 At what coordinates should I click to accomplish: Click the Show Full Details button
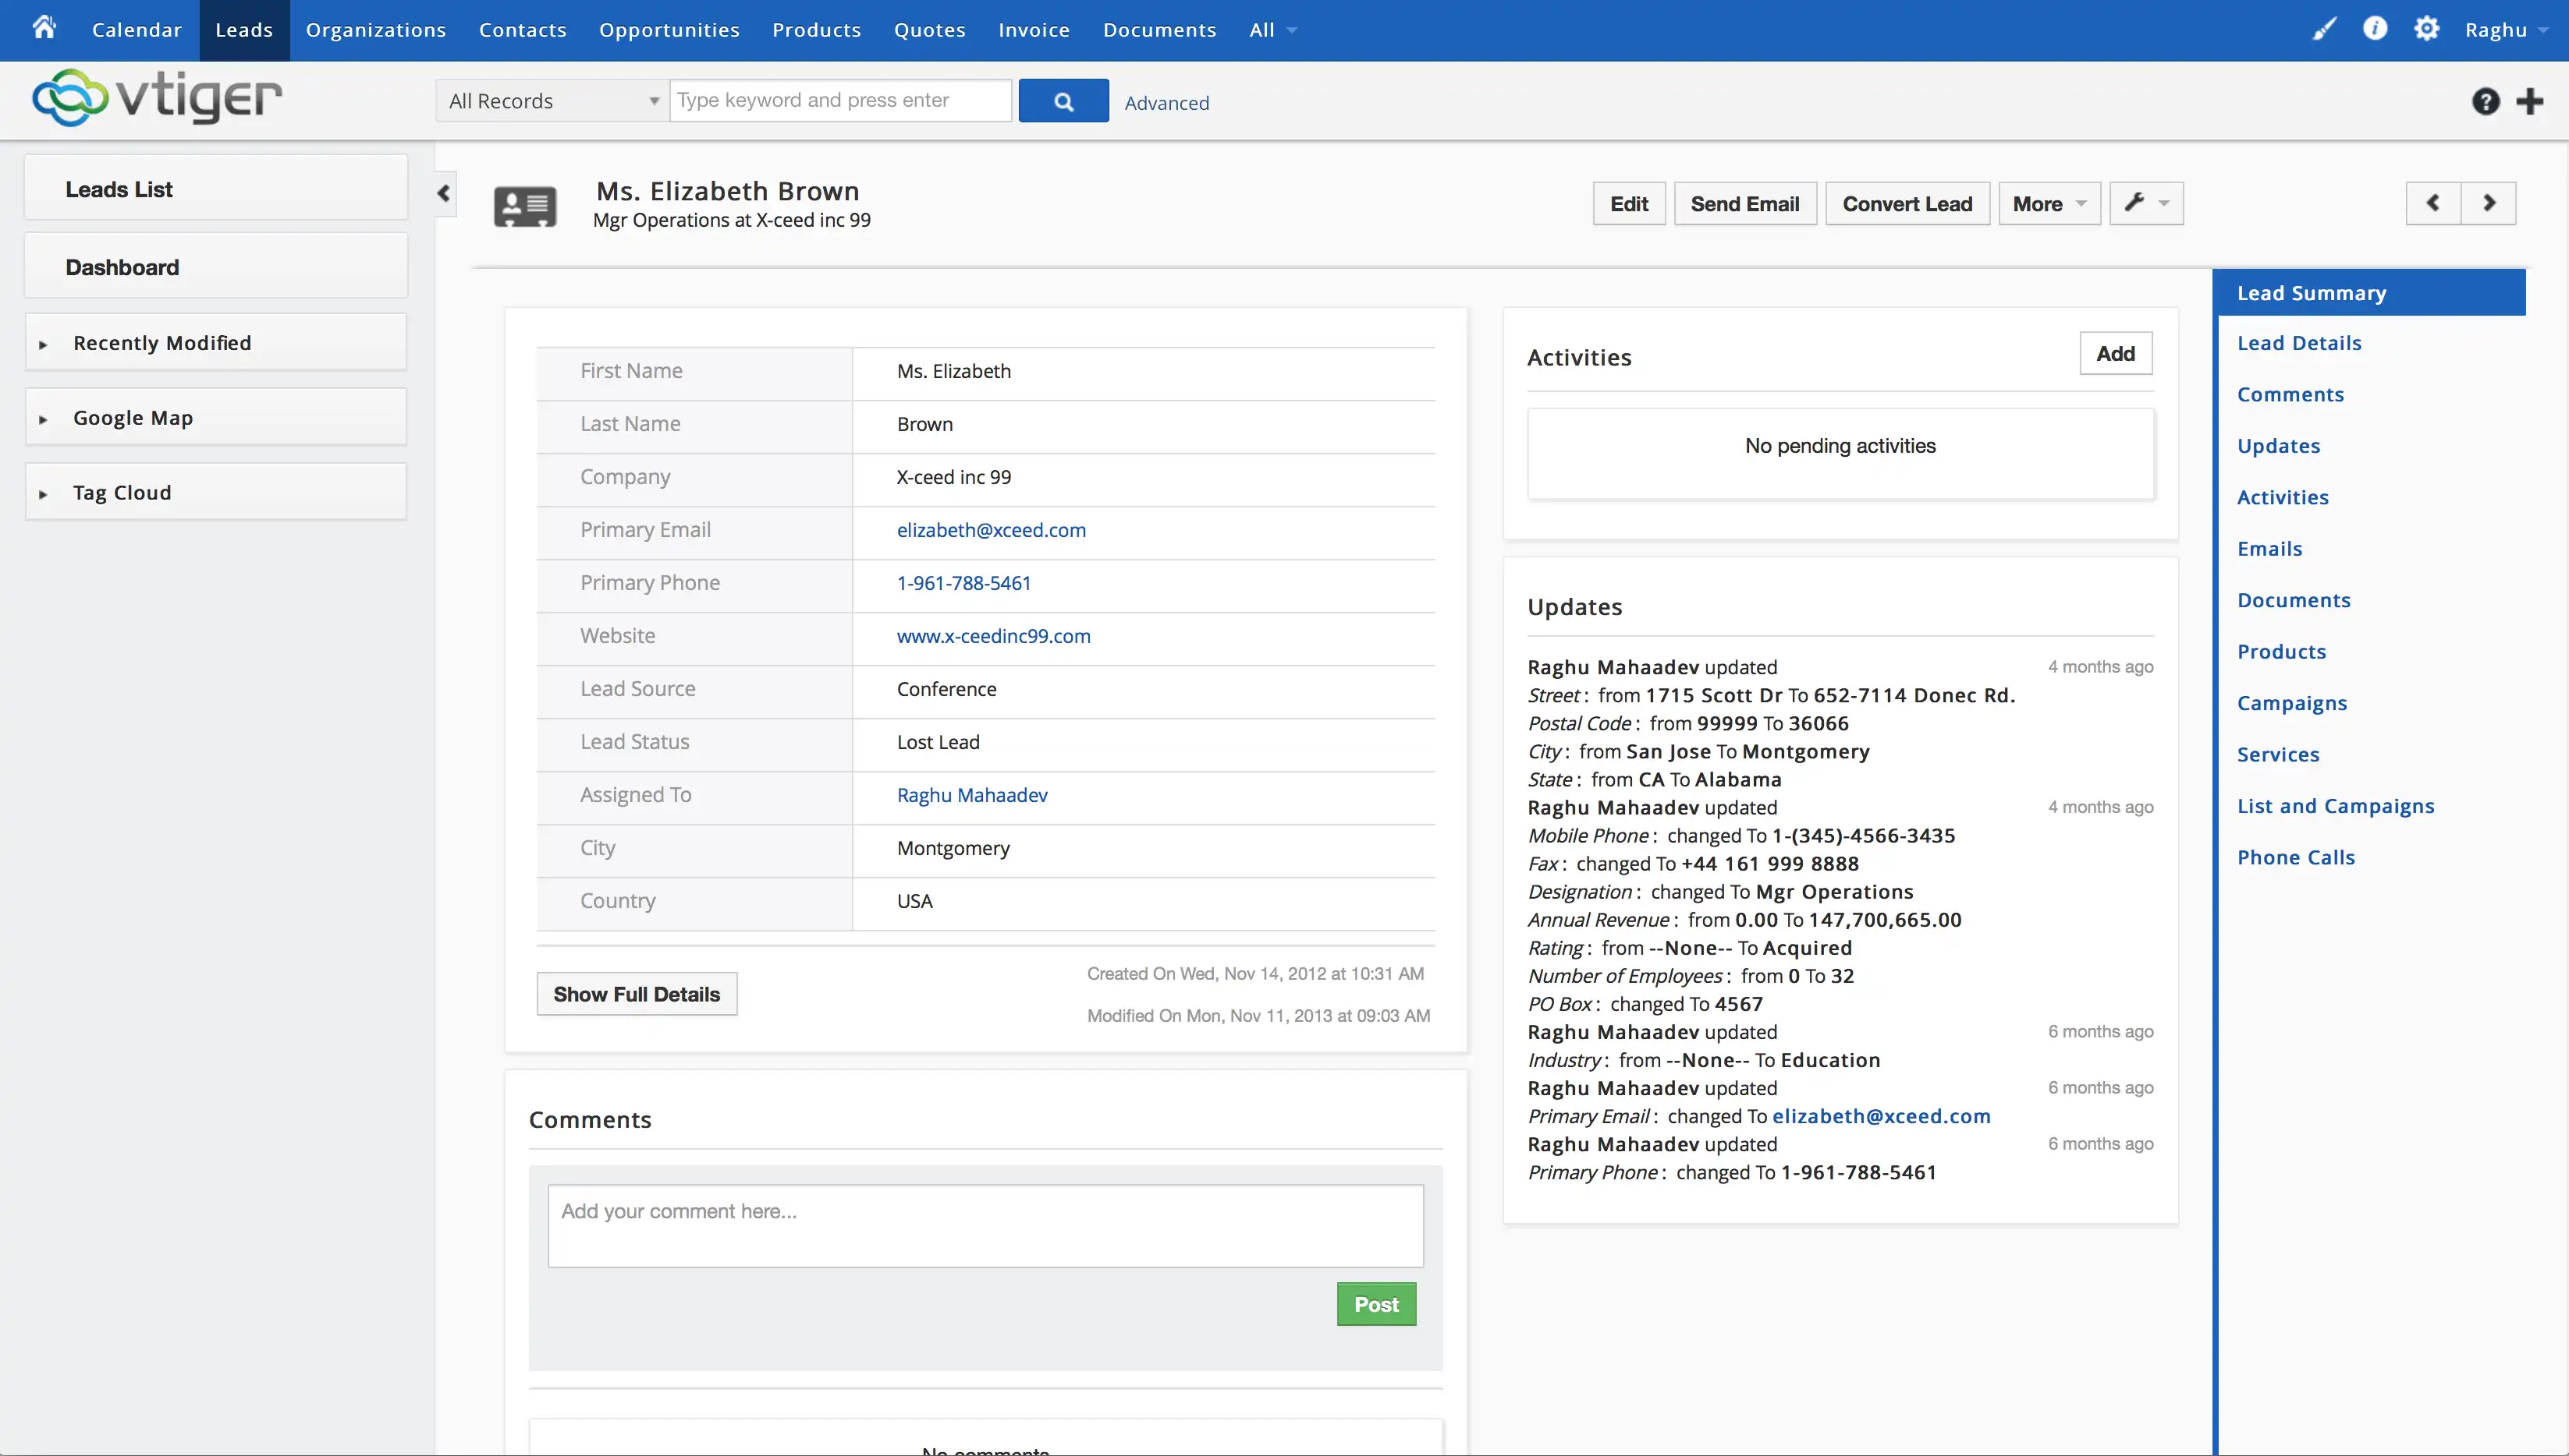635,994
